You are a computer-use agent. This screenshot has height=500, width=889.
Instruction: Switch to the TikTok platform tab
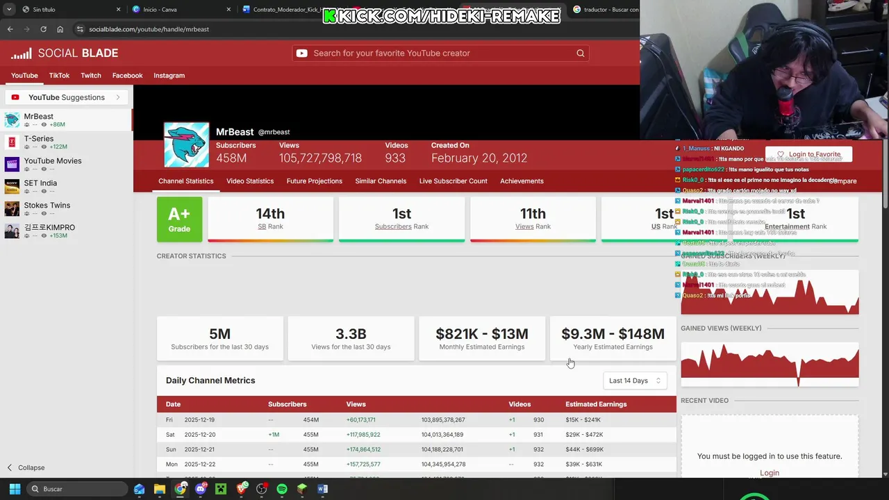pos(59,75)
